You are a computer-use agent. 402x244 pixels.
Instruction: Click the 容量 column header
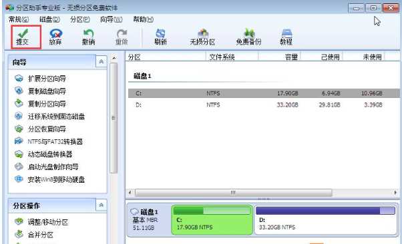tap(291, 57)
